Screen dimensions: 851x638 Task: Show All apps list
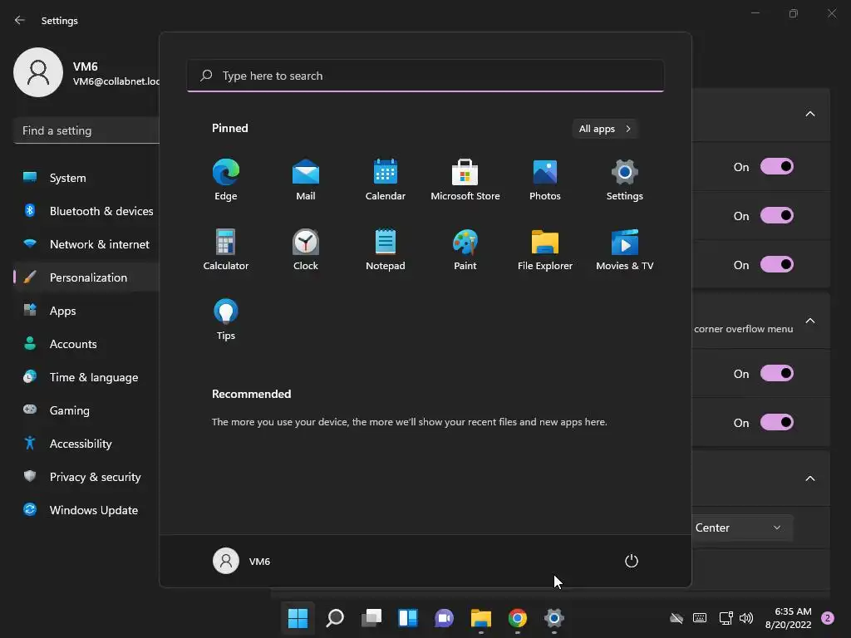(605, 129)
